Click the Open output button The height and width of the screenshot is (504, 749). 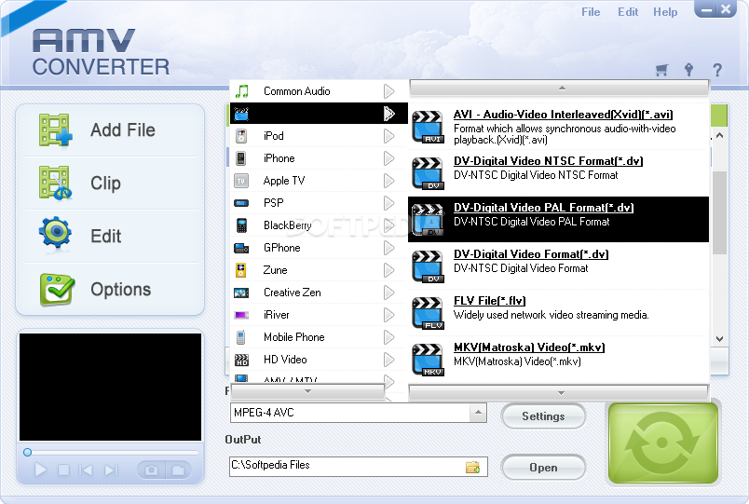pos(543,468)
